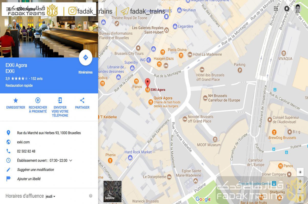Switch map to Satellite view thumbnail
The width and height of the screenshot is (308, 204).
click(x=112, y=191)
